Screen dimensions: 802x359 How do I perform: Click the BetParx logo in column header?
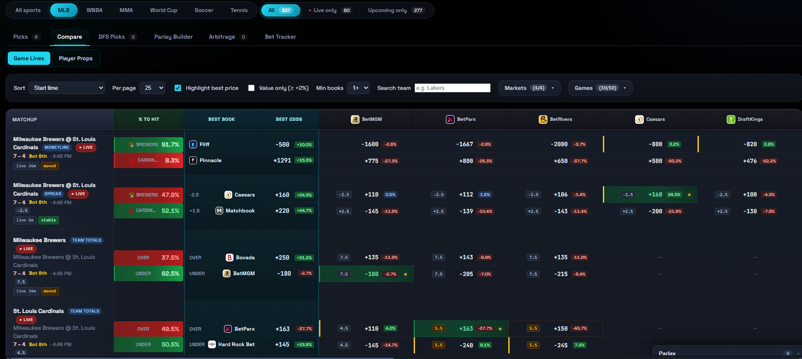click(x=450, y=120)
